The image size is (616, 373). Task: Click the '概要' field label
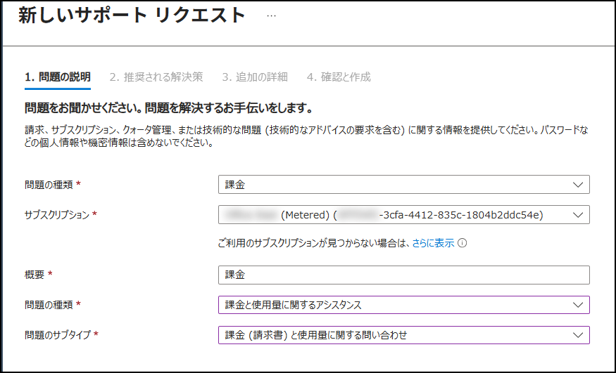[34, 275]
